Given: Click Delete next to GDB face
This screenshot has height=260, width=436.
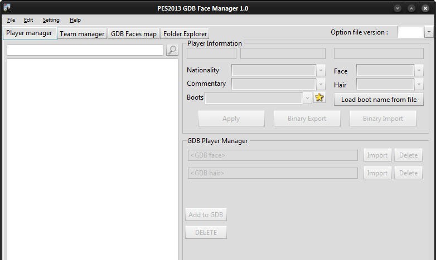Looking at the screenshot, I should pos(408,155).
